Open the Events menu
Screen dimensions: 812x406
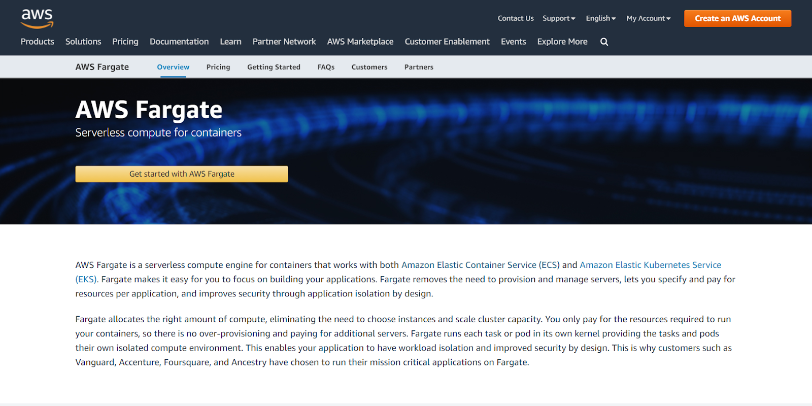point(514,42)
